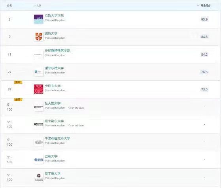Click the Loughborough University logo
The image size is (221, 188).
click(38, 107)
